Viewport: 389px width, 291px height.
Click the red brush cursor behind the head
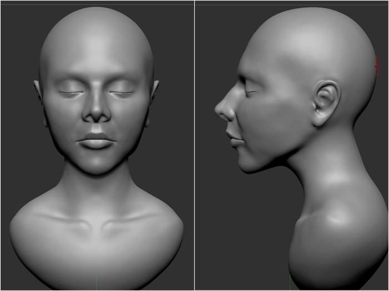(376, 68)
